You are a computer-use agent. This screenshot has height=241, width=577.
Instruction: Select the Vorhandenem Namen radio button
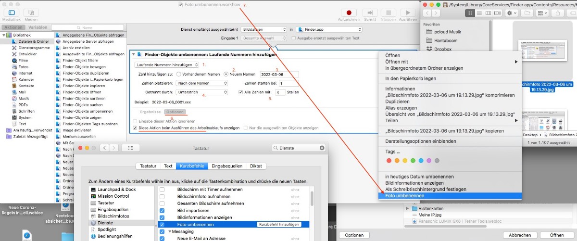click(x=178, y=74)
